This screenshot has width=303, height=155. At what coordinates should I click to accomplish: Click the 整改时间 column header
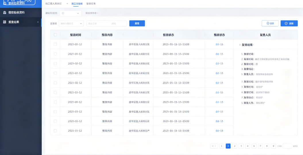pos(76,35)
